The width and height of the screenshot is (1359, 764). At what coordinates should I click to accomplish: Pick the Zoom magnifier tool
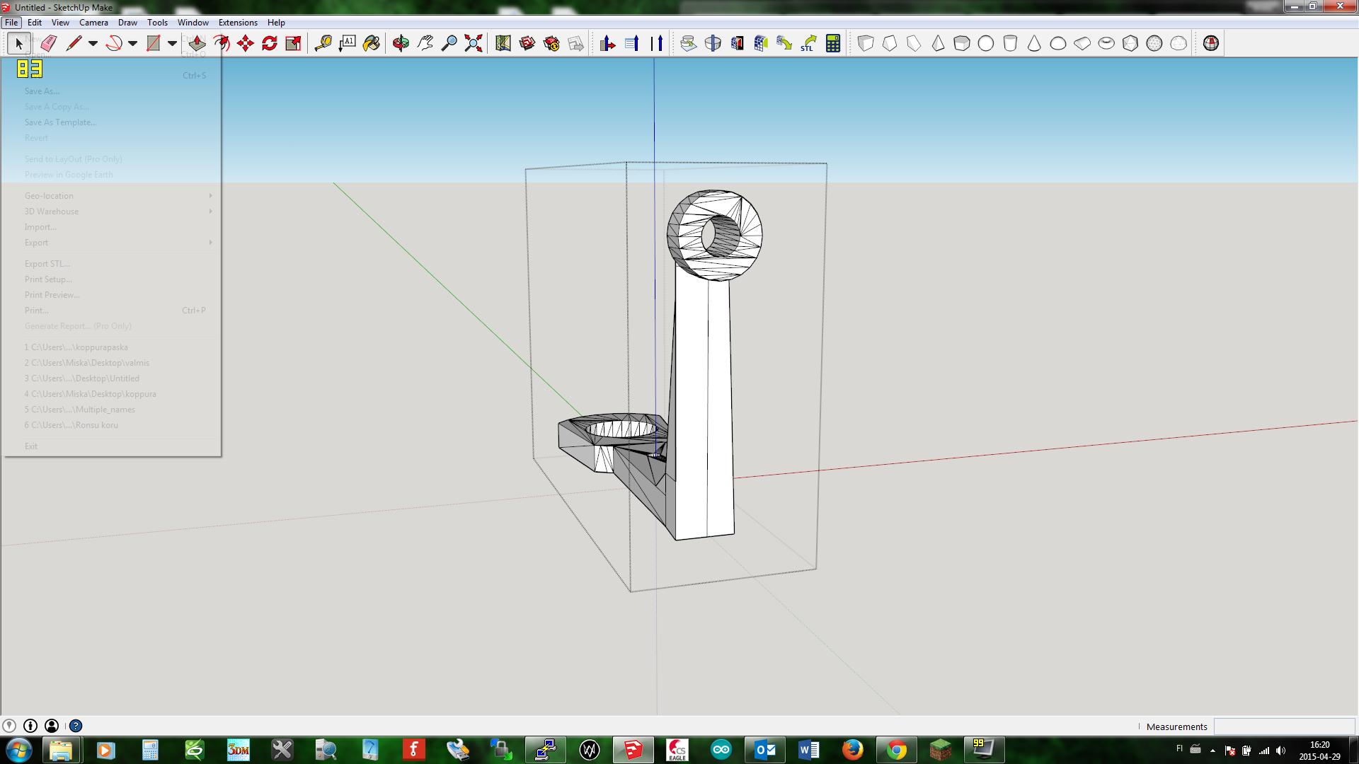449,43
